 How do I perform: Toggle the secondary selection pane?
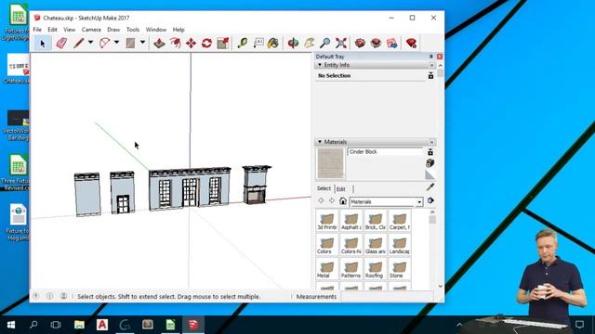pyautogui.click(x=430, y=152)
